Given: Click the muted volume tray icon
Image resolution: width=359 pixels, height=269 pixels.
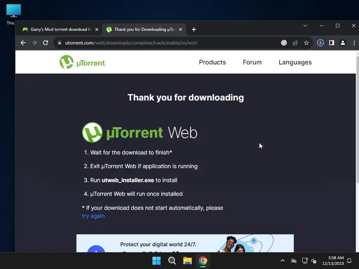Looking at the screenshot, I should pos(314,261).
